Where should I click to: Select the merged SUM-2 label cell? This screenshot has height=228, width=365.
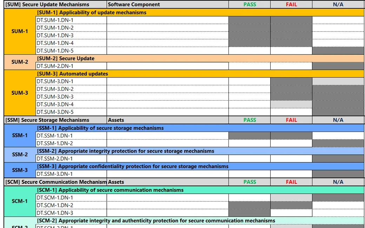coord(20,62)
